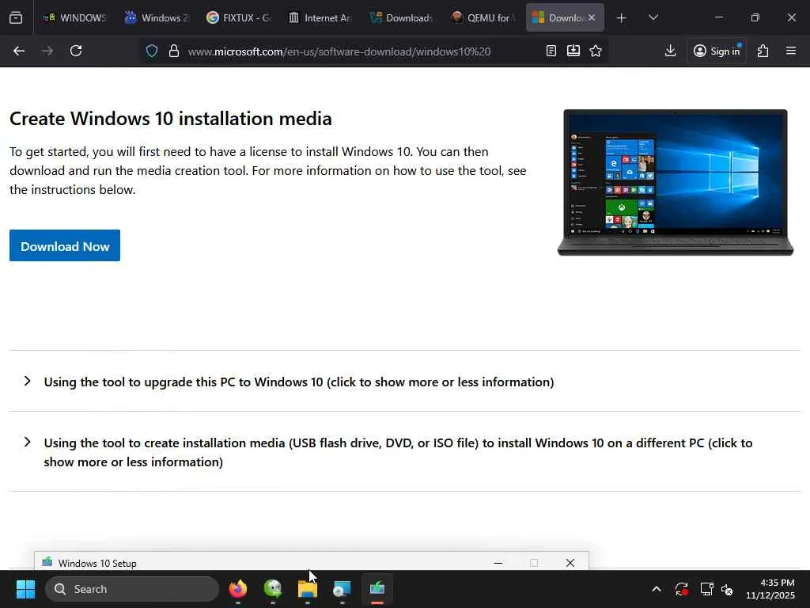Click Sign in account button
The image size is (810, 608).
717,51
